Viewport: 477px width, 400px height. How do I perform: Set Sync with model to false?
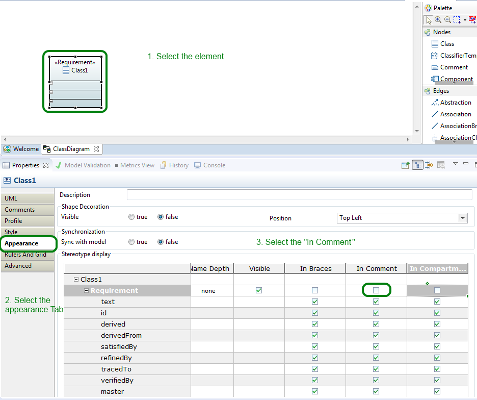point(161,242)
